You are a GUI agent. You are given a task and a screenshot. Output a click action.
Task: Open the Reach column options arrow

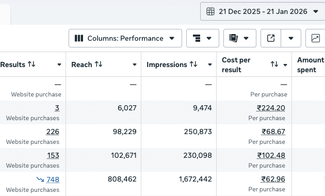tap(135, 64)
